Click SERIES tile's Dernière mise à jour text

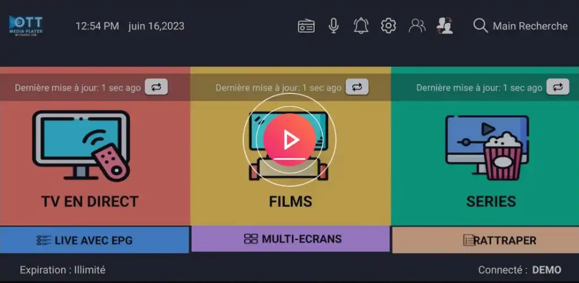(479, 88)
